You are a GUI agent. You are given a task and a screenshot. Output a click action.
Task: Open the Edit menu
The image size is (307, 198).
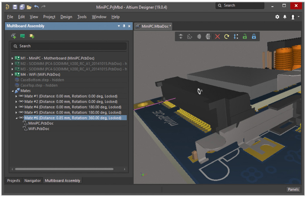pos(22,17)
